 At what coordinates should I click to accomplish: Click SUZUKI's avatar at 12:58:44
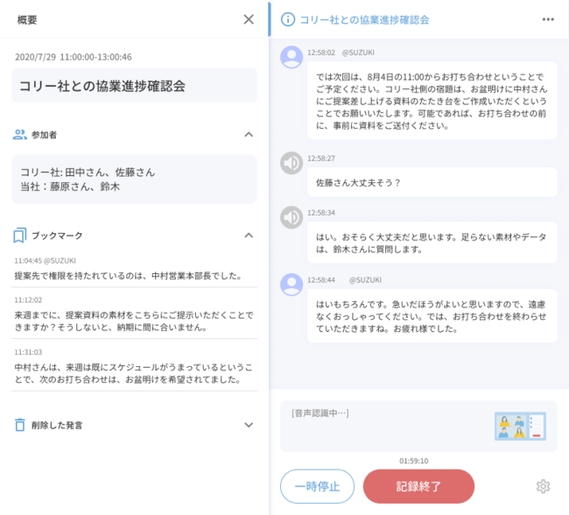292,284
